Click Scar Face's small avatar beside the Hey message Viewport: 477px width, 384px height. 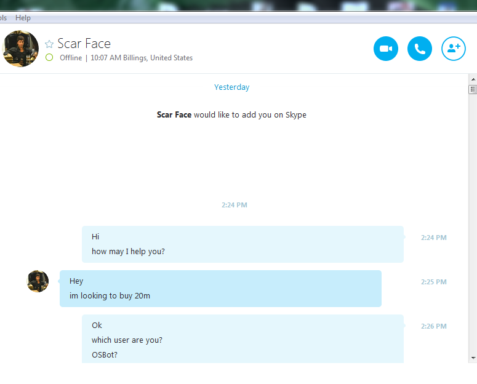click(x=38, y=281)
